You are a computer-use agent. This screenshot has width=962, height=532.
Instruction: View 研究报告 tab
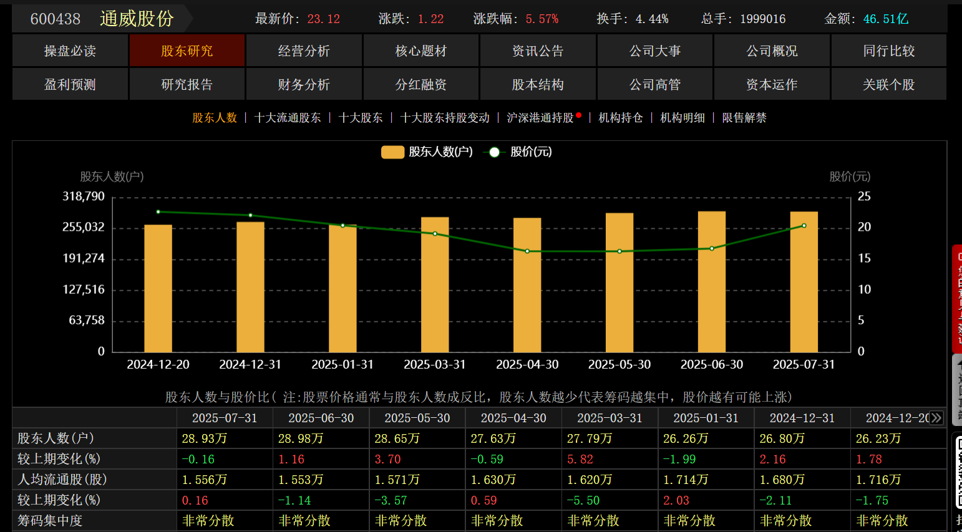187,84
